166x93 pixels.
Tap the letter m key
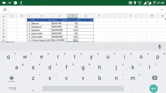(133, 78)
